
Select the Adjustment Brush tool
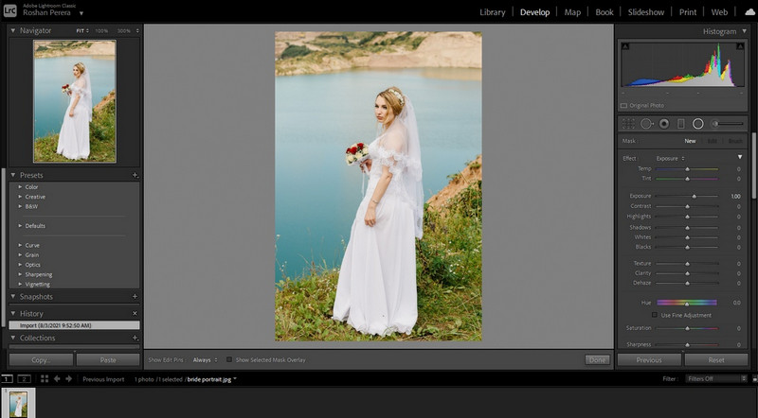point(727,124)
